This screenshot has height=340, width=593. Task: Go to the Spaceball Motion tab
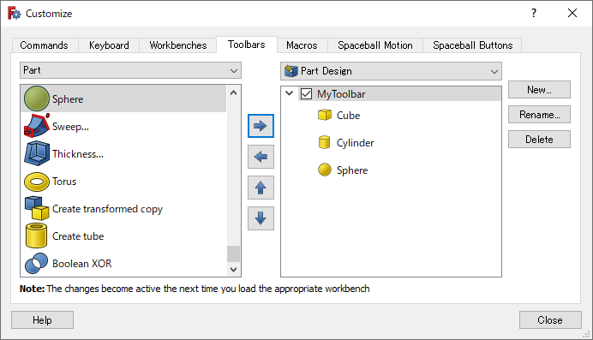tap(375, 45)
